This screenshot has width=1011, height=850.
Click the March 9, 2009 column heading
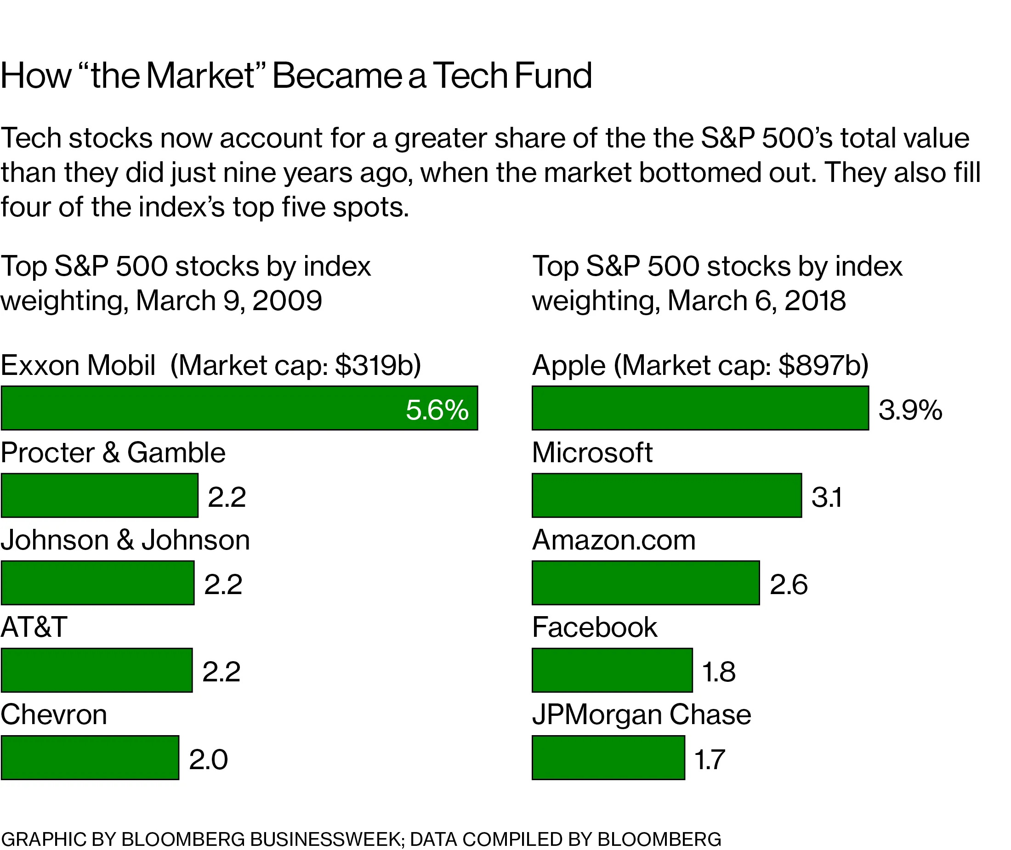pos(186,283)
